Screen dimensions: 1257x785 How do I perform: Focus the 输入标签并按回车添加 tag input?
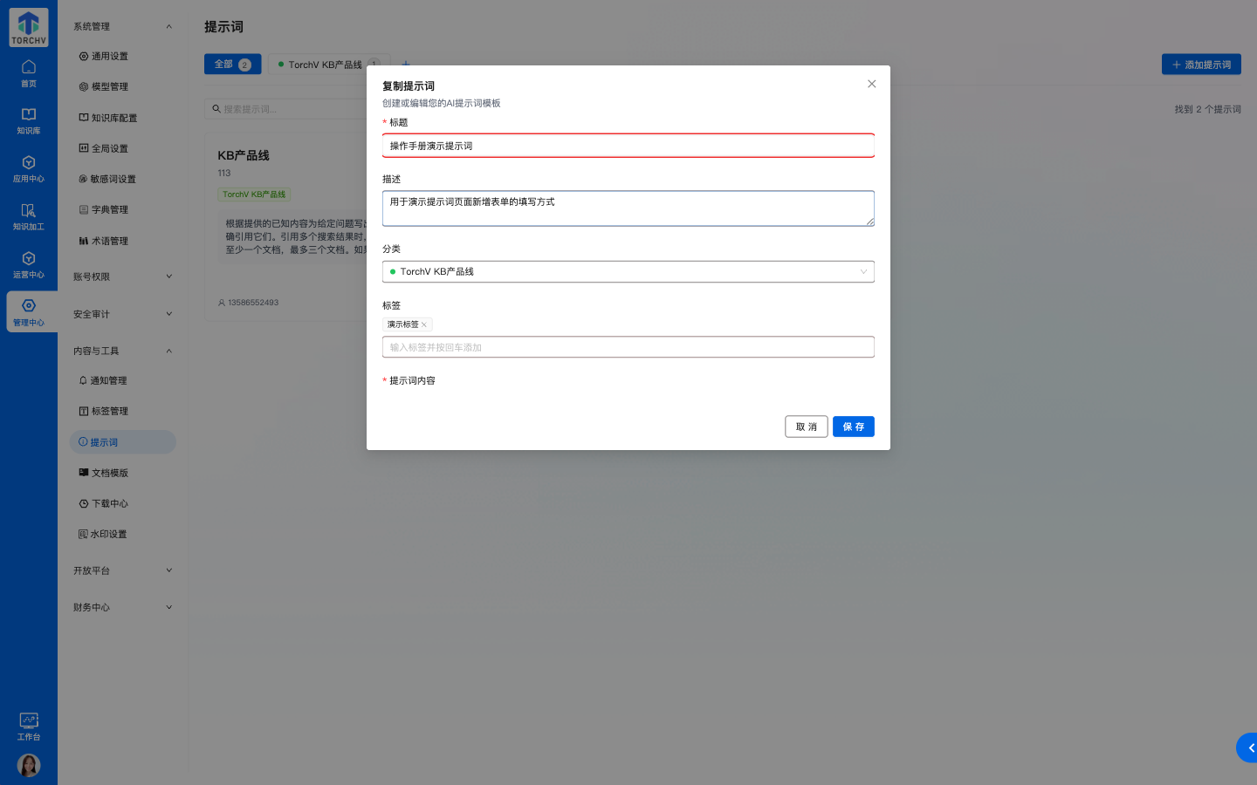(x=628, y=346)
